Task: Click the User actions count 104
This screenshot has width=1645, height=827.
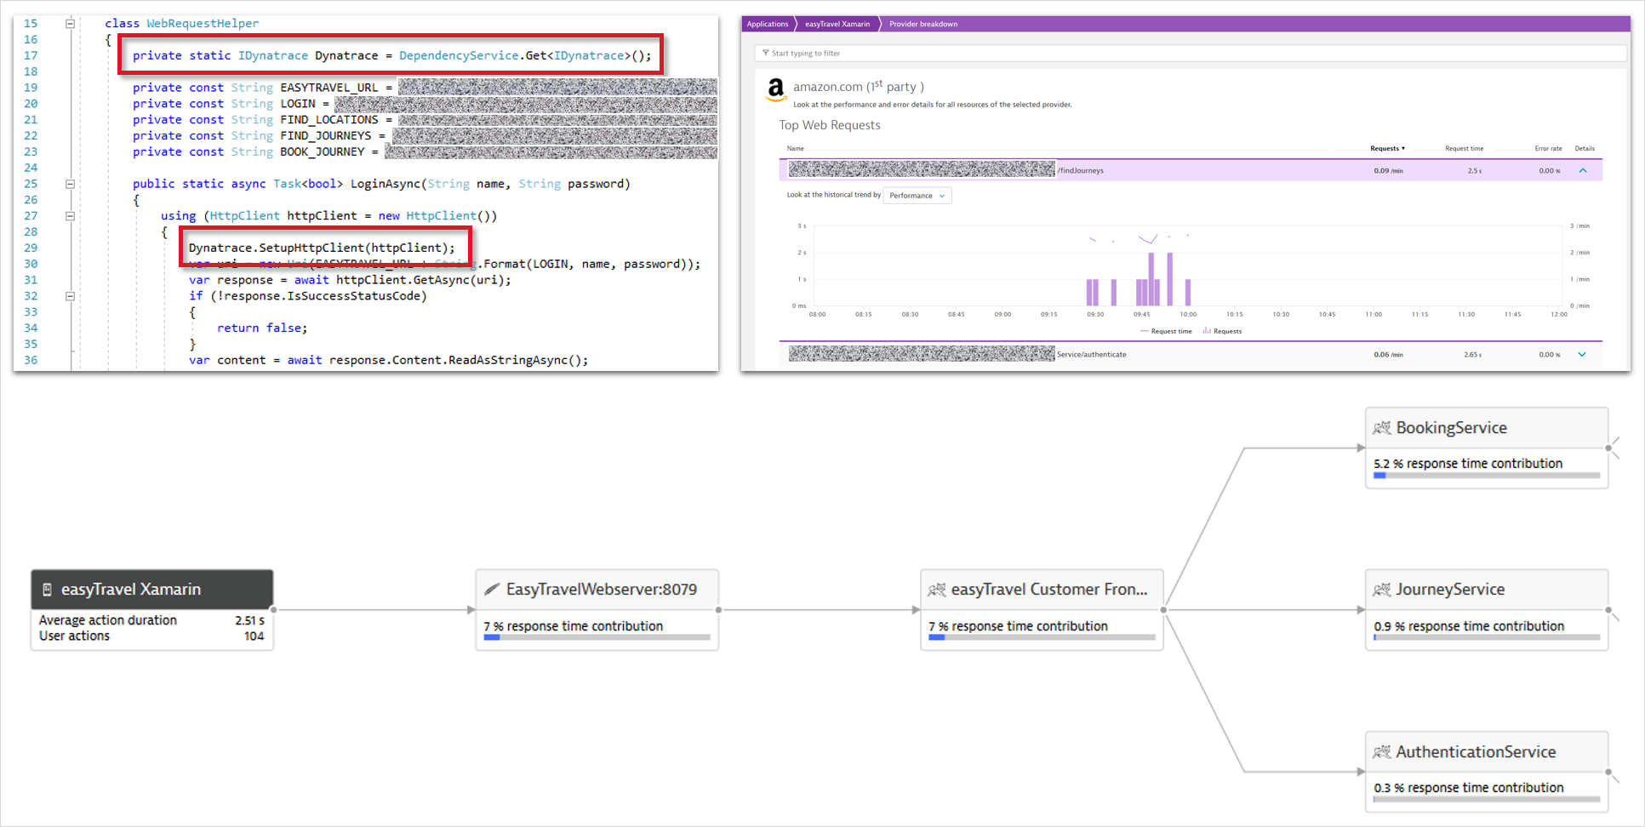Action: (254, 636)
